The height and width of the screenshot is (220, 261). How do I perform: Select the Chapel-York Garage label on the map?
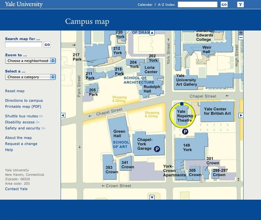coord(145,144)
